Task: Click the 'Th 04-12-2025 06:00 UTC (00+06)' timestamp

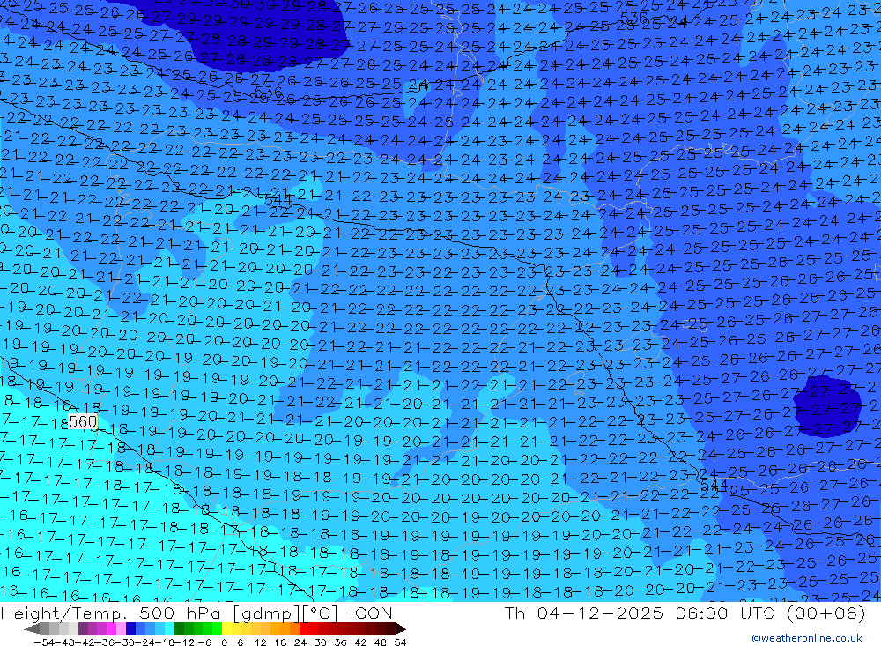Action: pos(685,613)
